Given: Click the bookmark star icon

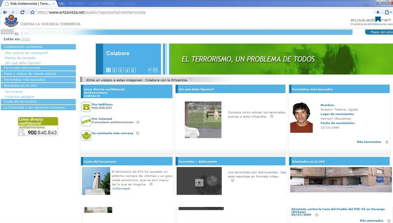Looking at the screenshot, I should pyautogui.click(x=32, y=12).
